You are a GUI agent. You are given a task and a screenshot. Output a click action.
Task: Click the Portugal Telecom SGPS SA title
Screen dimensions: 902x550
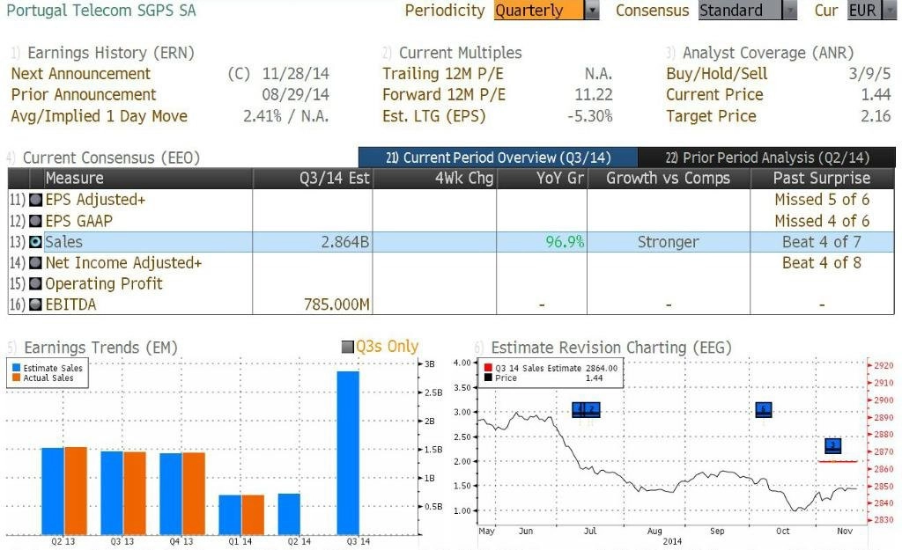click(x=101, y=11)
